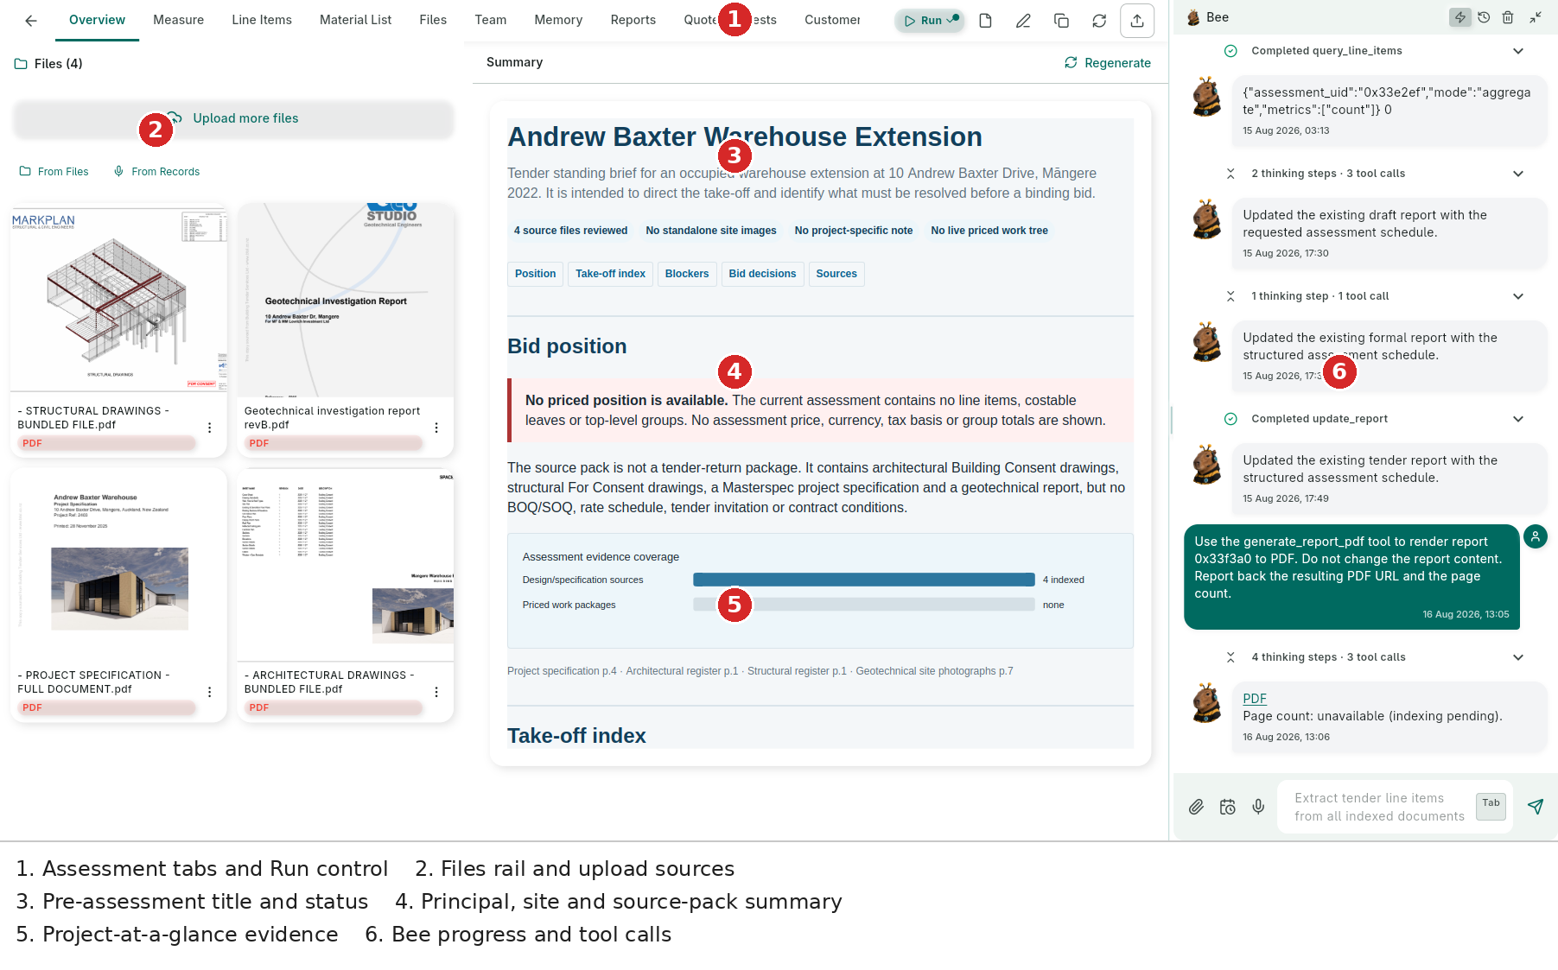Jump to Sources section chip

836,274
